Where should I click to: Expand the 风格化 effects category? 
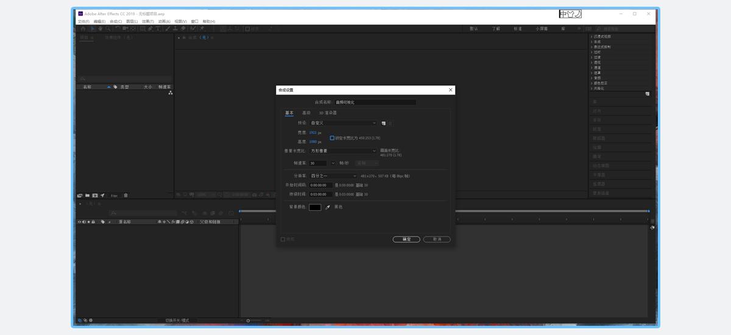tap(591, 88)
